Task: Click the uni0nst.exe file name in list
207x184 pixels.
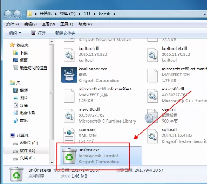Action: point(89,150)
